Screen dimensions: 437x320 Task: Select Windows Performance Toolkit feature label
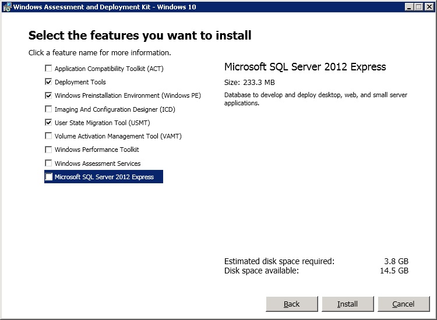(x=97, y=150)
